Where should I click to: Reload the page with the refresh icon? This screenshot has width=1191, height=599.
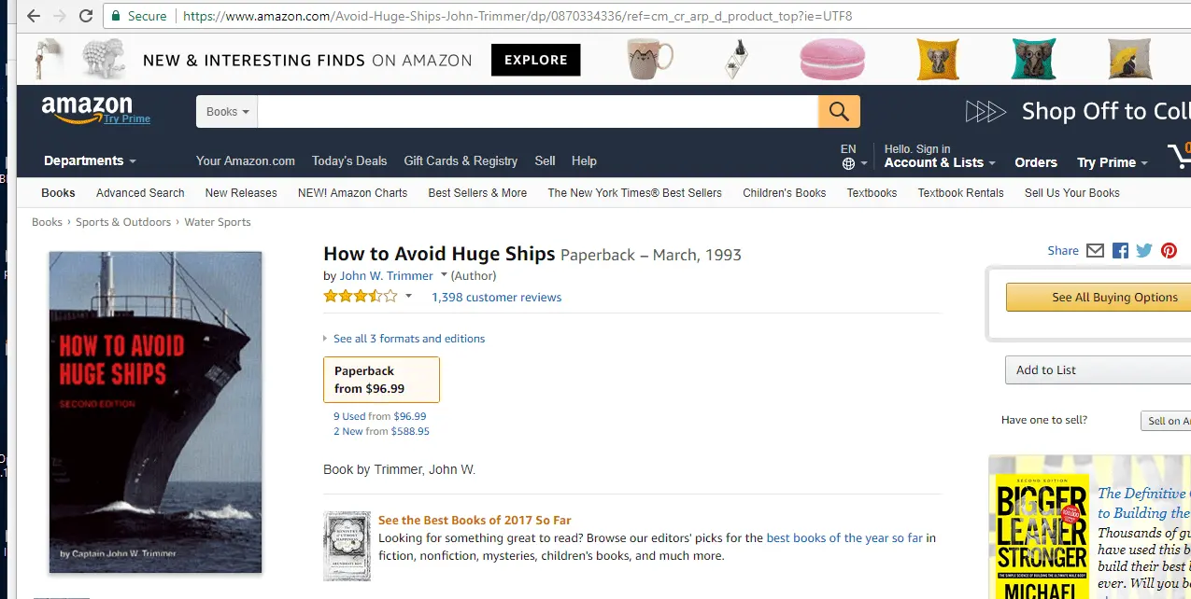pyautogui.click(x=86, y=16)
